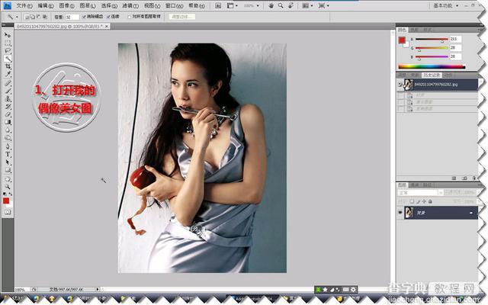Toggle the Contiguous (连续) checkbox
488x305 pixels.
point(108,17)
